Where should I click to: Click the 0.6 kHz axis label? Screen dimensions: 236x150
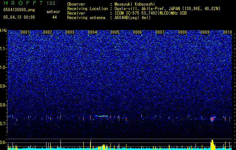[3, 142]
